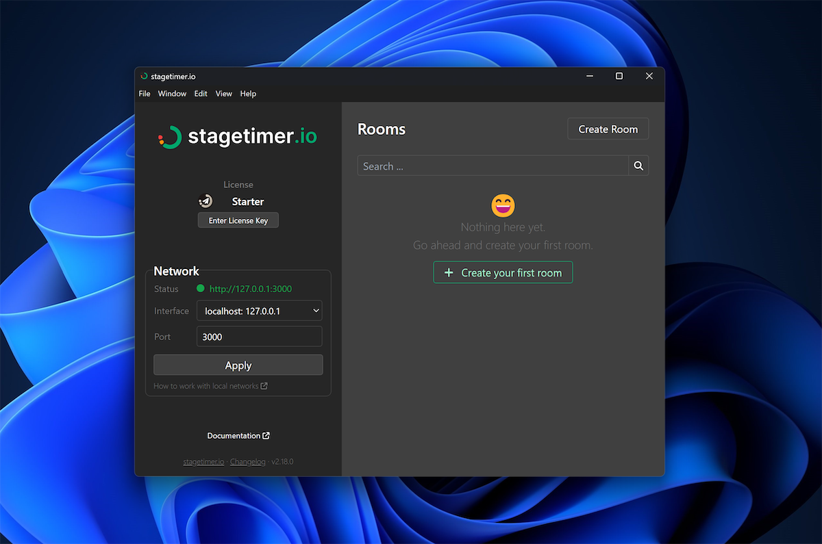Click the magnifying glass search icon

638,165
